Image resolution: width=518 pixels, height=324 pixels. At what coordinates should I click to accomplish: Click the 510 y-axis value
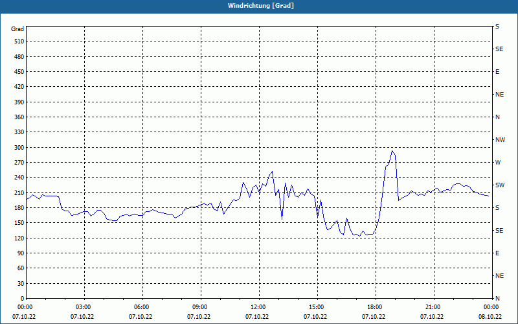coord(19,41)
